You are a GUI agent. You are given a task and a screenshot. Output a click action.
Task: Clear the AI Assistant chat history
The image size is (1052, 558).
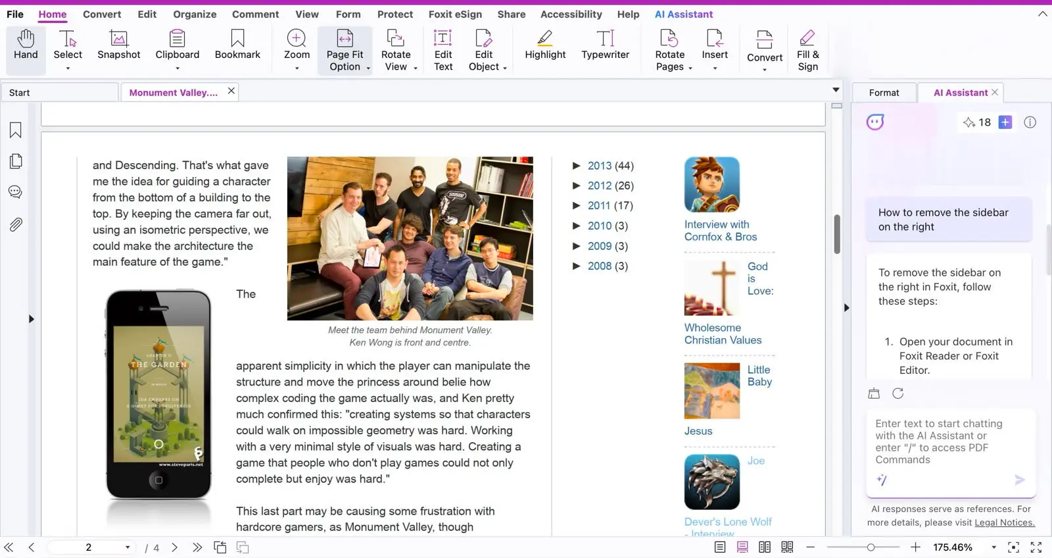[x=874, y=393]
